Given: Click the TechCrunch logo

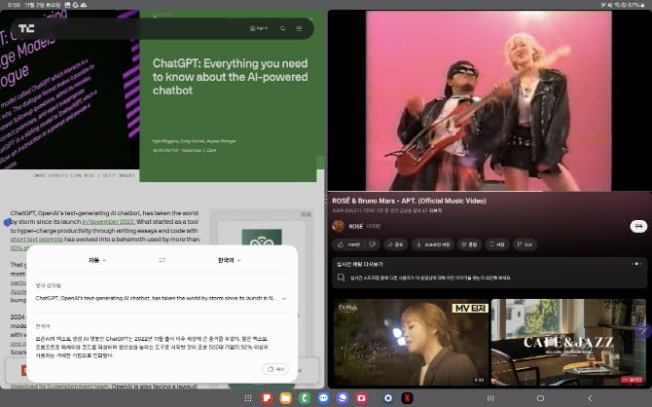Looking at the screenshot, I should (26, 28).
